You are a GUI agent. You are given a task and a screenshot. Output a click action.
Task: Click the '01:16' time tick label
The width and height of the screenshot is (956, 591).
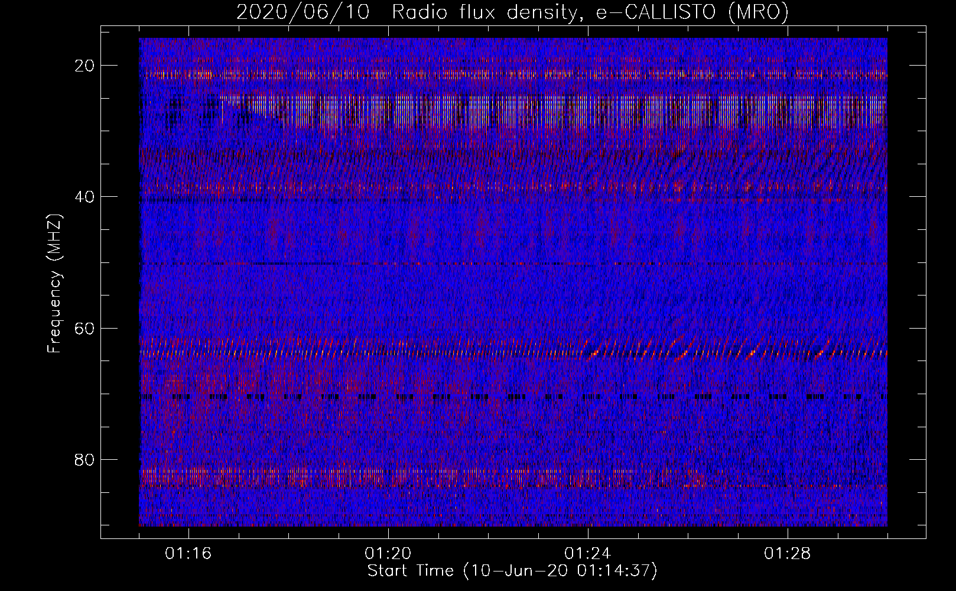pyautogui.click(x=188, y=554)
